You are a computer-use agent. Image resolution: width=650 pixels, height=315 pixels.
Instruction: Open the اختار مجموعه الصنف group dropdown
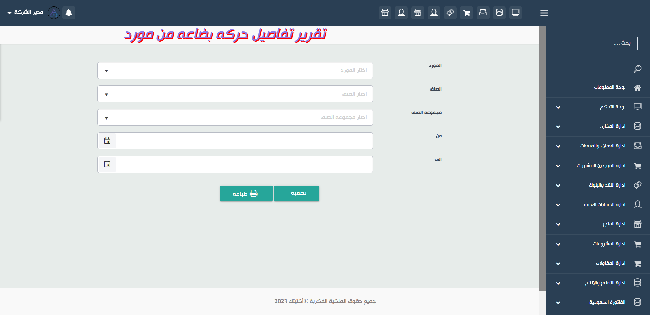tap(235, 118)
